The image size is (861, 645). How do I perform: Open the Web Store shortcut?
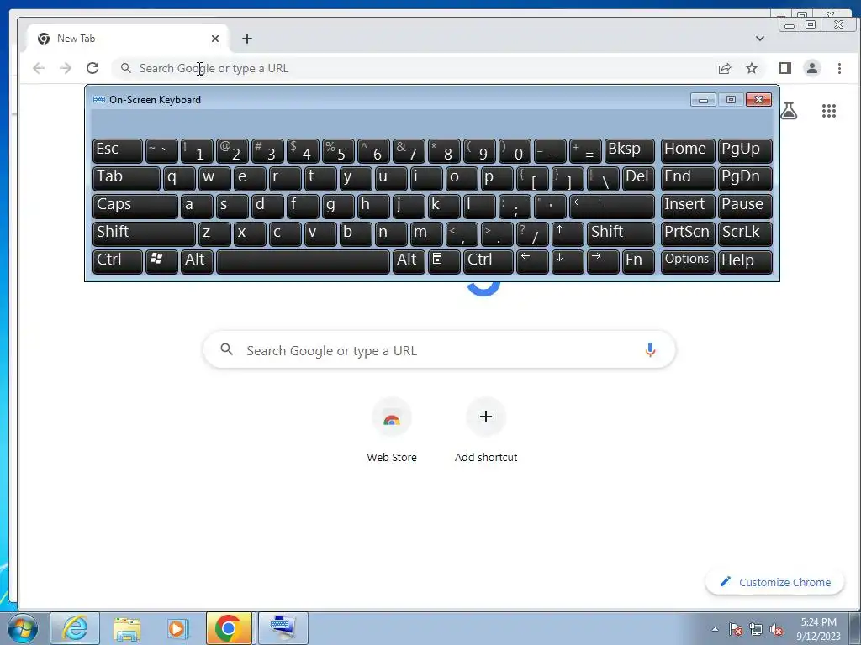pos(392,431)
